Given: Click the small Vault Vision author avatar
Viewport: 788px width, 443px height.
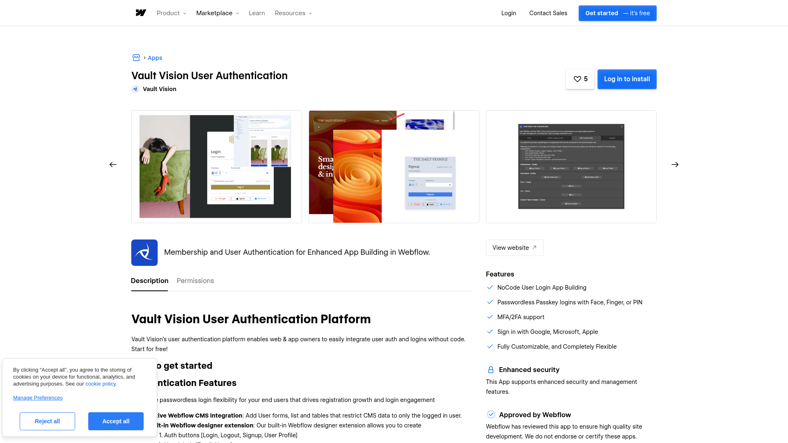Looking at the screenshot, I should click(135, 89).
